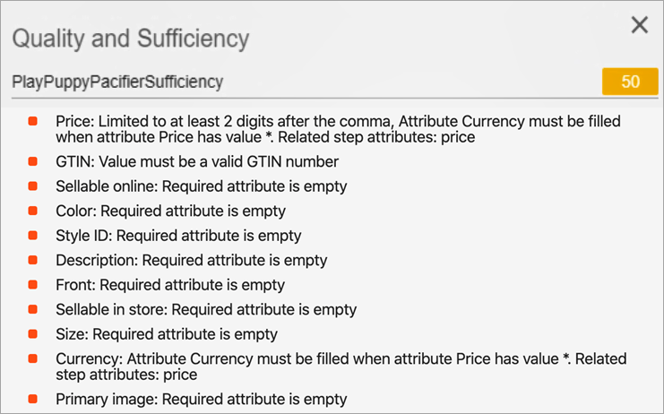Click the Primary image empty attribute message
Screen dimensions: 664x414
201,399
